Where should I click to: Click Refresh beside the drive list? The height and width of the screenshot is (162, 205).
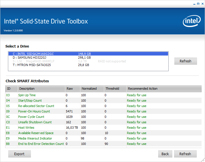[x=185, y=61]
